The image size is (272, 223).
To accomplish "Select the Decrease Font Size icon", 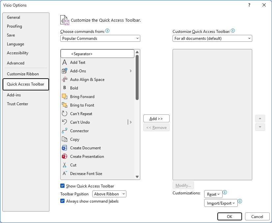I will point(65,173).
